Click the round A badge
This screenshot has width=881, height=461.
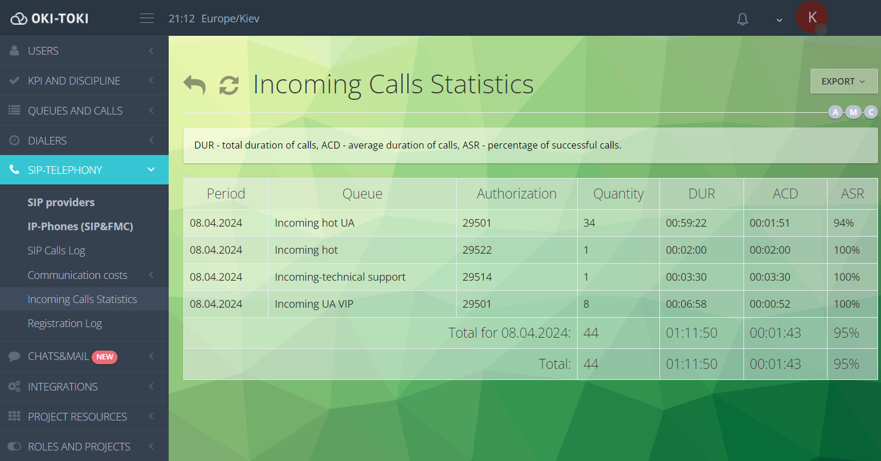[x=835, y=112]
